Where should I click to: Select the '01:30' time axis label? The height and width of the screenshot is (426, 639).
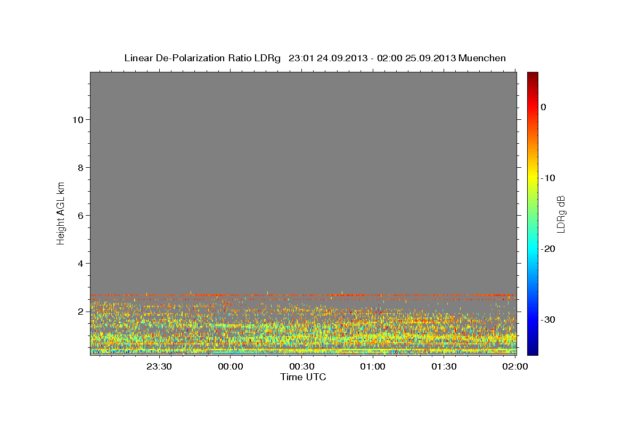[x=444, y=366]
